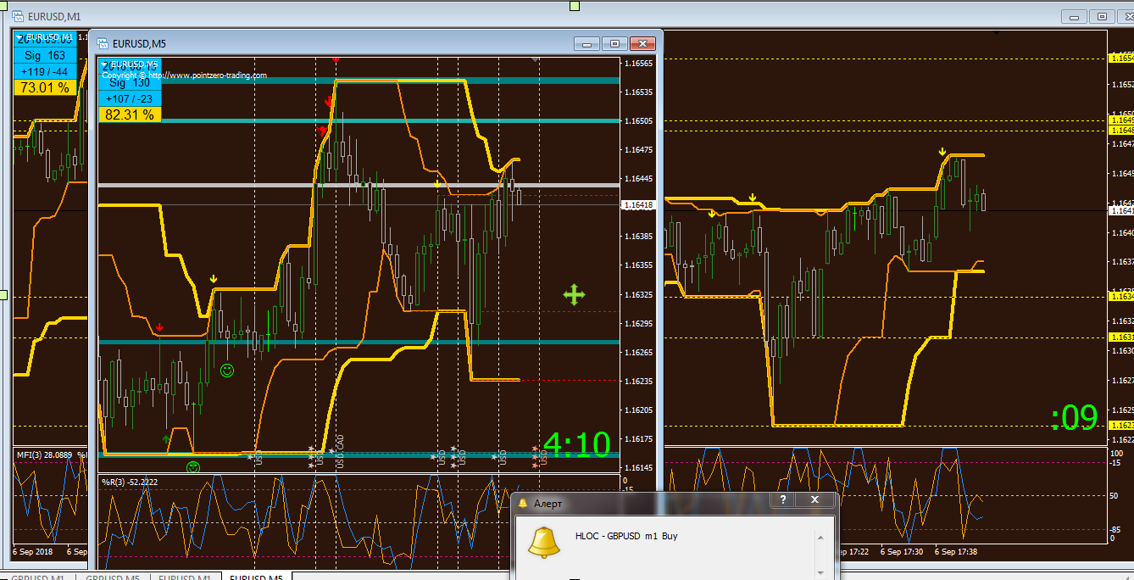Maximize the EURUSD,M5 chart window

pyautogui.click(x=615, y=44)
